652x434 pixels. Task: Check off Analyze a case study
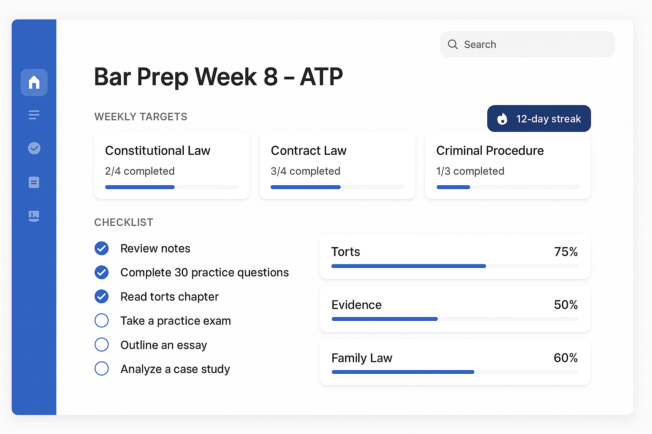pos(101,369)
